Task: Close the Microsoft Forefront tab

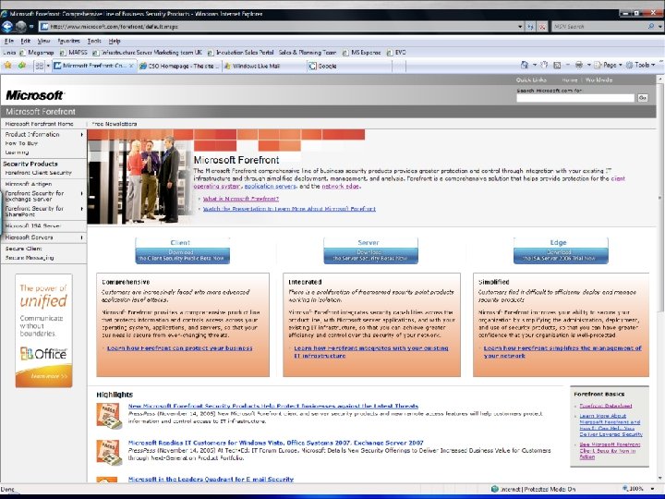Action: [131, 66]
